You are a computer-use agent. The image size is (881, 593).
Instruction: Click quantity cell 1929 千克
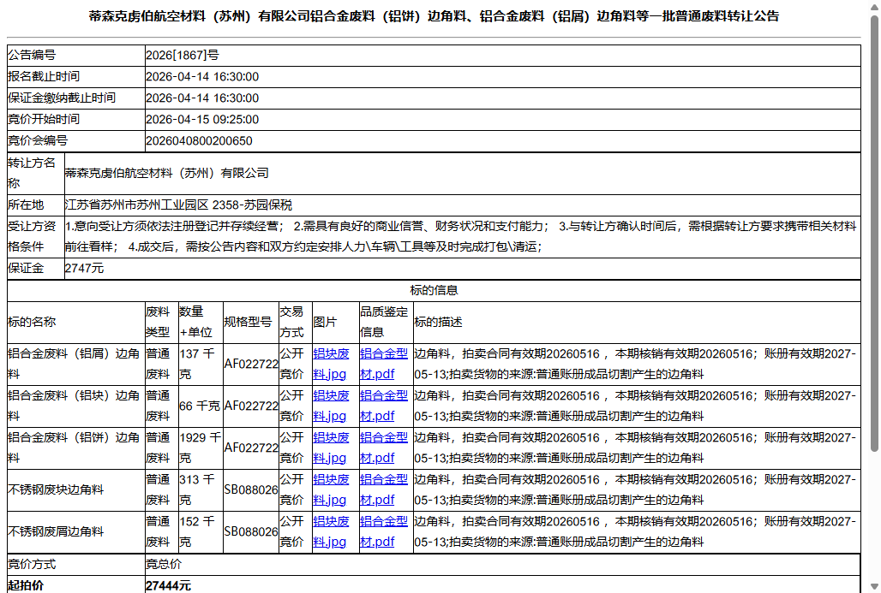(x=200, y=448)
